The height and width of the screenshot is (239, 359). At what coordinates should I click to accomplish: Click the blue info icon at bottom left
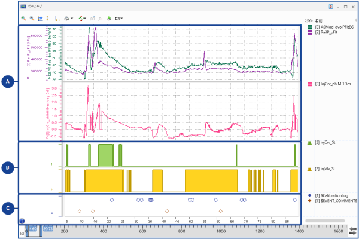pos(22,221)
